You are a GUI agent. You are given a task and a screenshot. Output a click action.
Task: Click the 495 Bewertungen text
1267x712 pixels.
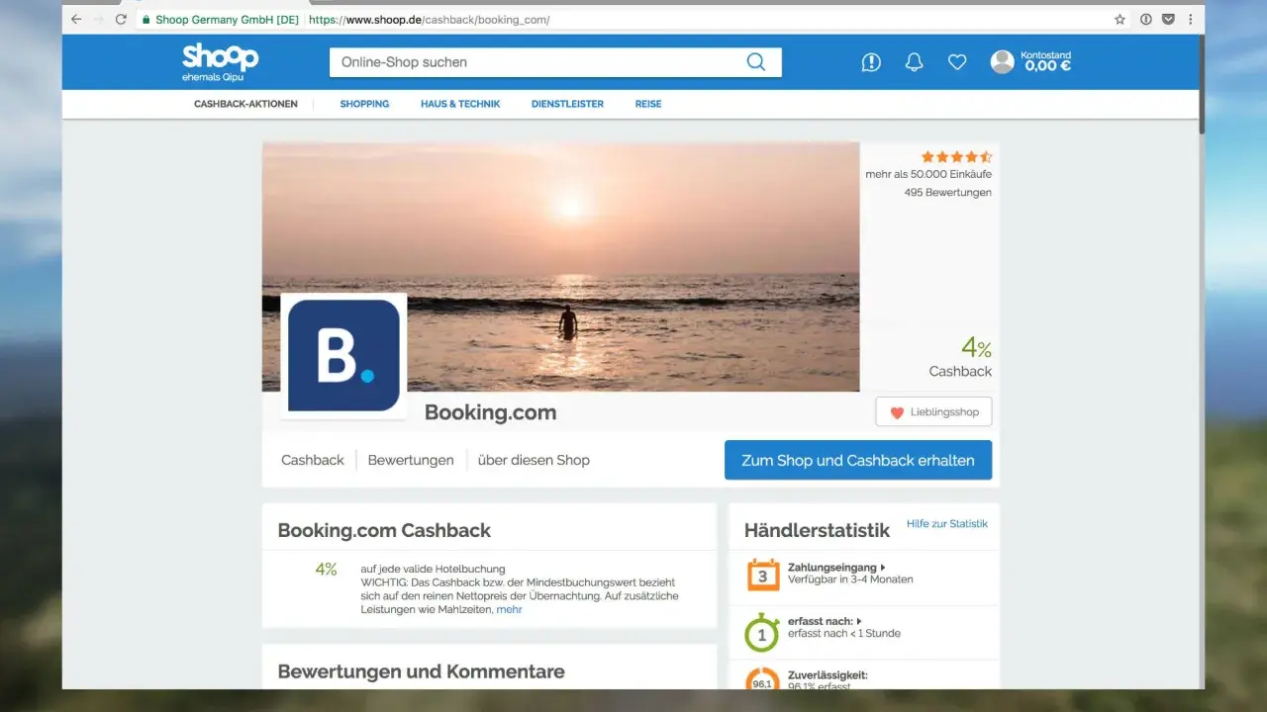click(947, 193)
